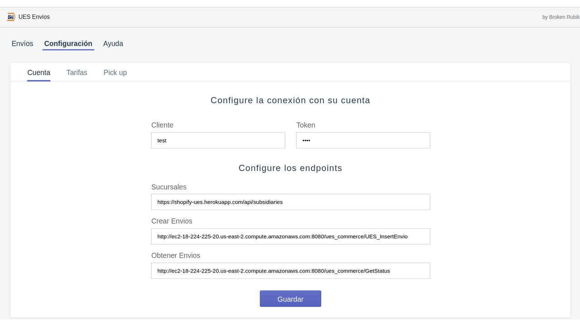Click the heading 'Configure la conexión con su cuenta'
580x326 pixels.
[x=290, y=100]
